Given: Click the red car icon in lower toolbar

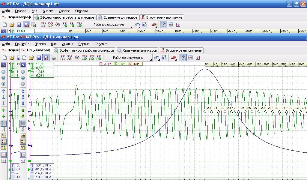Looking at the screenshot, I should (173, 58).
